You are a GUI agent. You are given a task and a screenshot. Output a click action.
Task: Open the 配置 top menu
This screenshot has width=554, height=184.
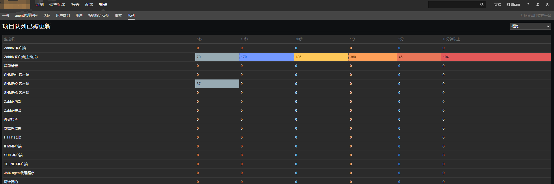pyautogui.click(x=89, y=5)
